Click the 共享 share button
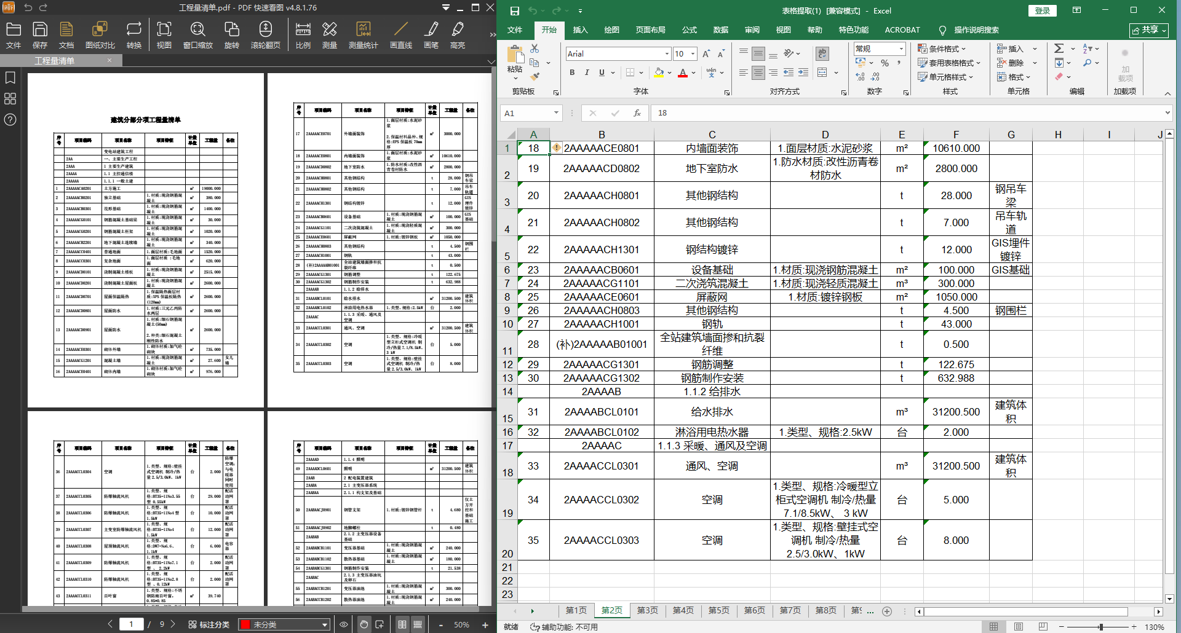Image resolution: width=1181 pixels, height=633 pixels. pos(1148,30)
